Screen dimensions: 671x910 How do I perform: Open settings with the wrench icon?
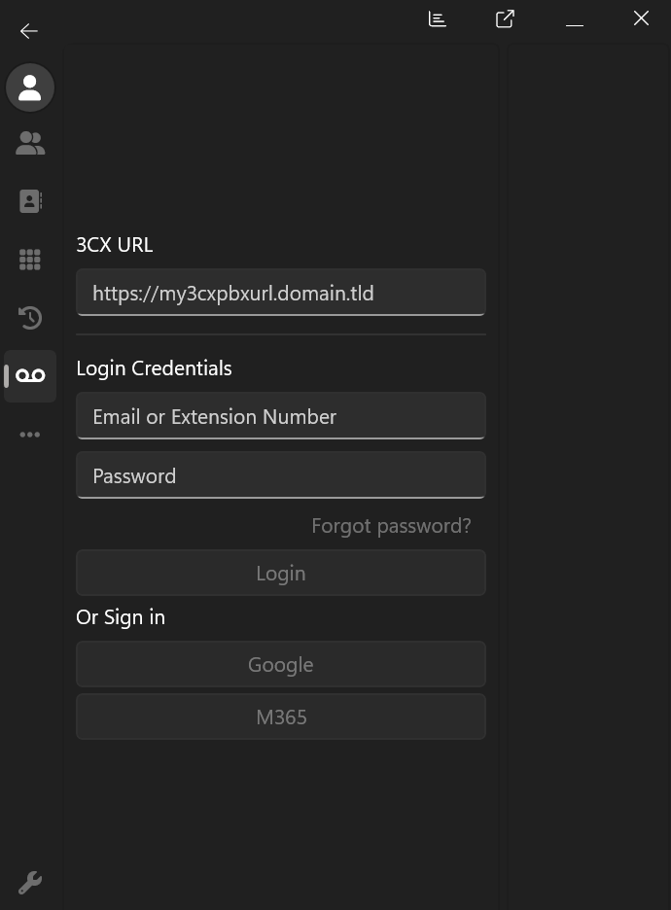pos(30,882)
